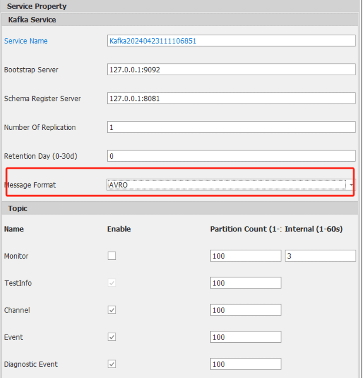Uncheck the Channel topic checkbox
This screenshot has width=363, height=378.
[112, 310]
